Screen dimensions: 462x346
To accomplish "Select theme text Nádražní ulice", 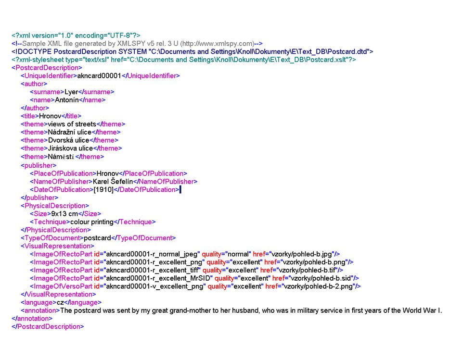I will (69, 133).
